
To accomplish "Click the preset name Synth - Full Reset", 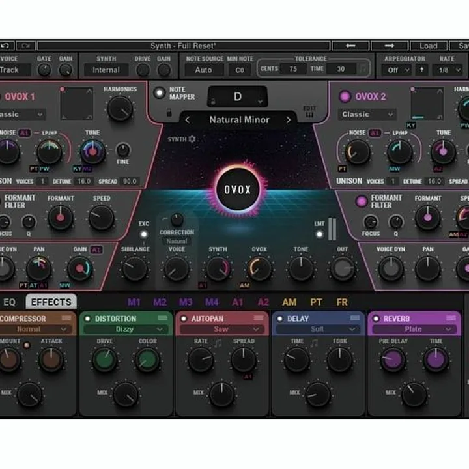I will tap(183, 46).
